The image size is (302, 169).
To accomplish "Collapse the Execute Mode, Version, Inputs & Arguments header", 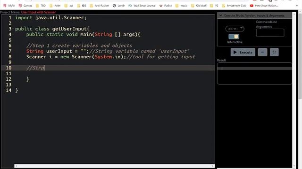I will [254, 15].
